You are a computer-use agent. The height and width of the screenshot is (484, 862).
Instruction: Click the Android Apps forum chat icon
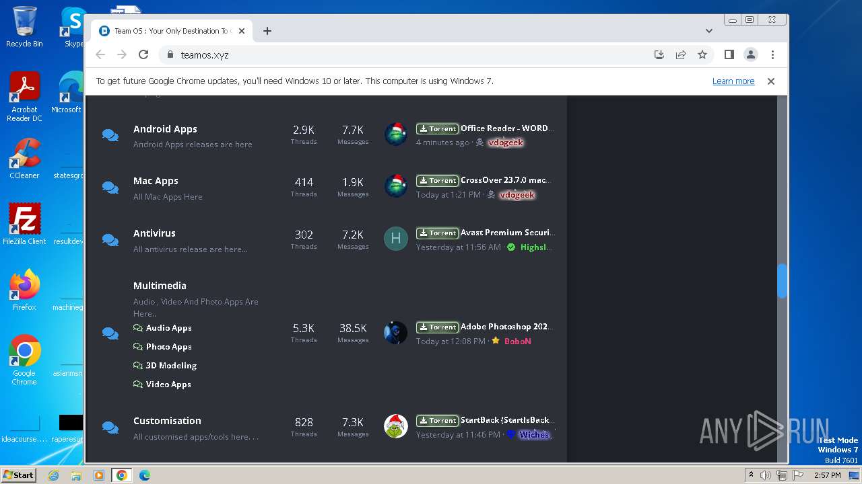coord(110,135)
